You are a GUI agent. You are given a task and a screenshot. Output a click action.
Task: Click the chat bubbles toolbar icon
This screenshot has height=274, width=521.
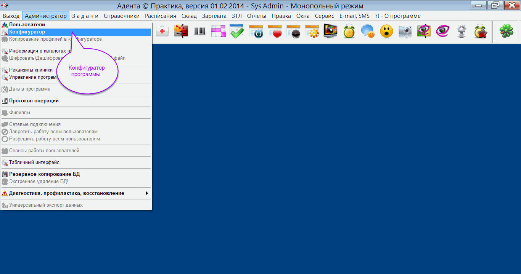click(368, 31)
